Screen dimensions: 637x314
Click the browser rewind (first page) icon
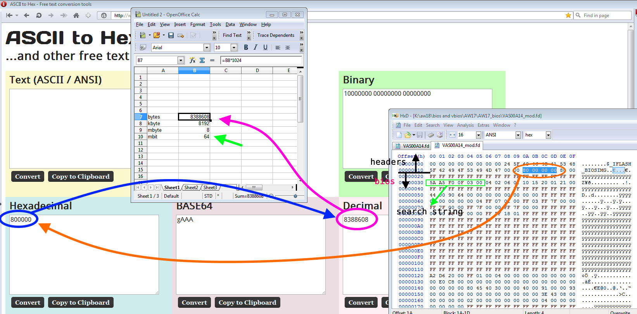pyautogui.click(x=9, y=16)
